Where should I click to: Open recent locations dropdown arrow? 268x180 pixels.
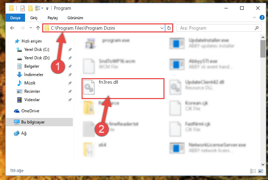click(31, 28)
